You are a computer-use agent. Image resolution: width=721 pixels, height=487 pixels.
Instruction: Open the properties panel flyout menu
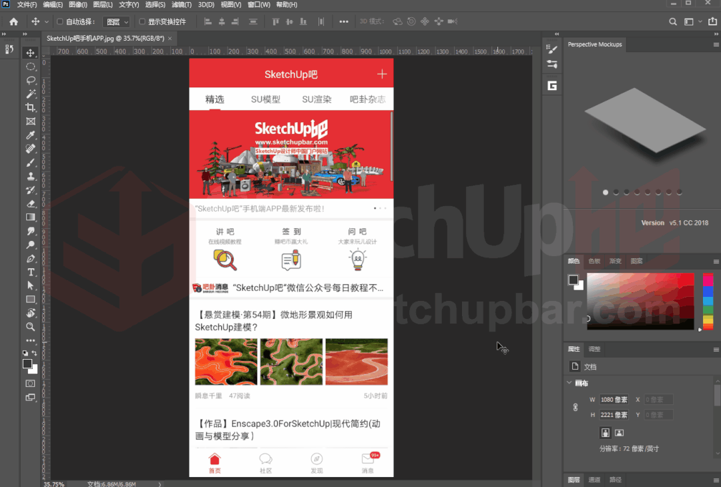(x=716, y=349)
